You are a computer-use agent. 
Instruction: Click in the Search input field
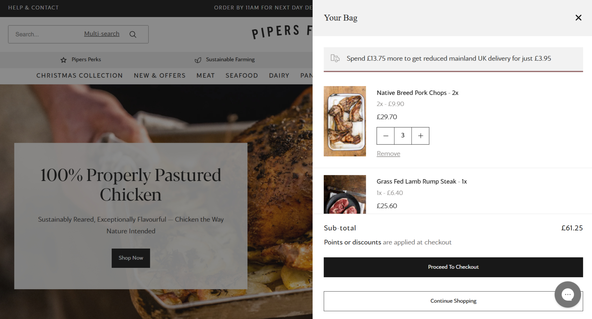[44, 35]
